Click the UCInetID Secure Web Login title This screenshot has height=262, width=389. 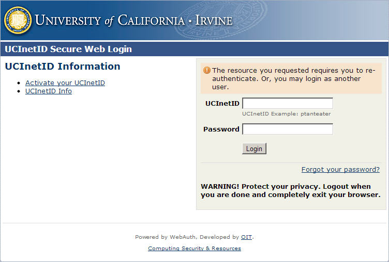(x=68, y=50)
